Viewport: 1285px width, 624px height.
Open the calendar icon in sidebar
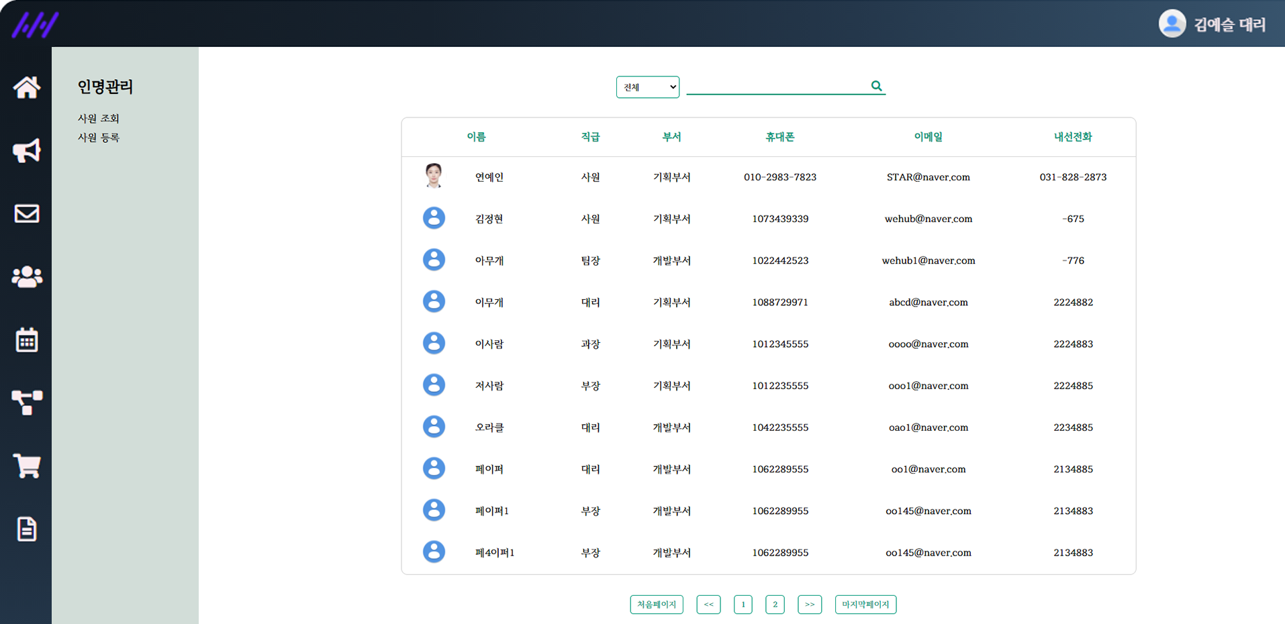pos(27,340)
